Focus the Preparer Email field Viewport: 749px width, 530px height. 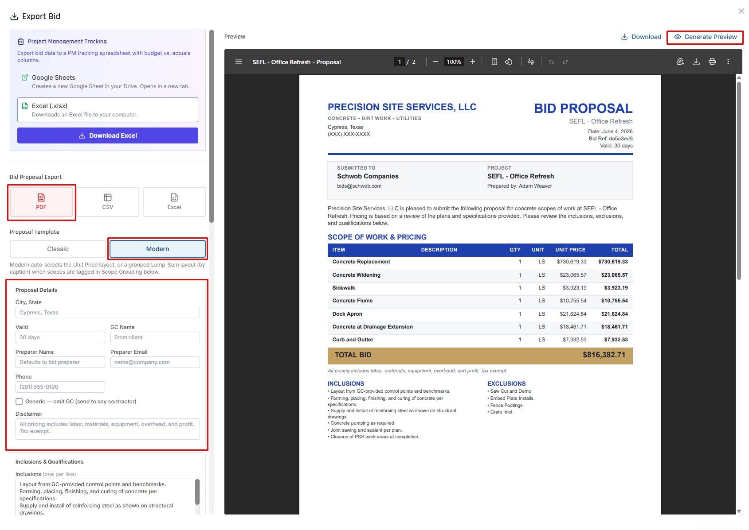pyautogui.click(x=155, y=362)
